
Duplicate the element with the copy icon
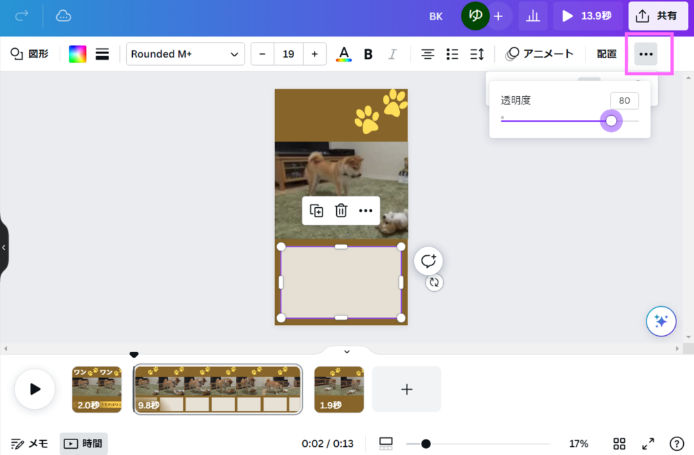(x=317, y=211)
